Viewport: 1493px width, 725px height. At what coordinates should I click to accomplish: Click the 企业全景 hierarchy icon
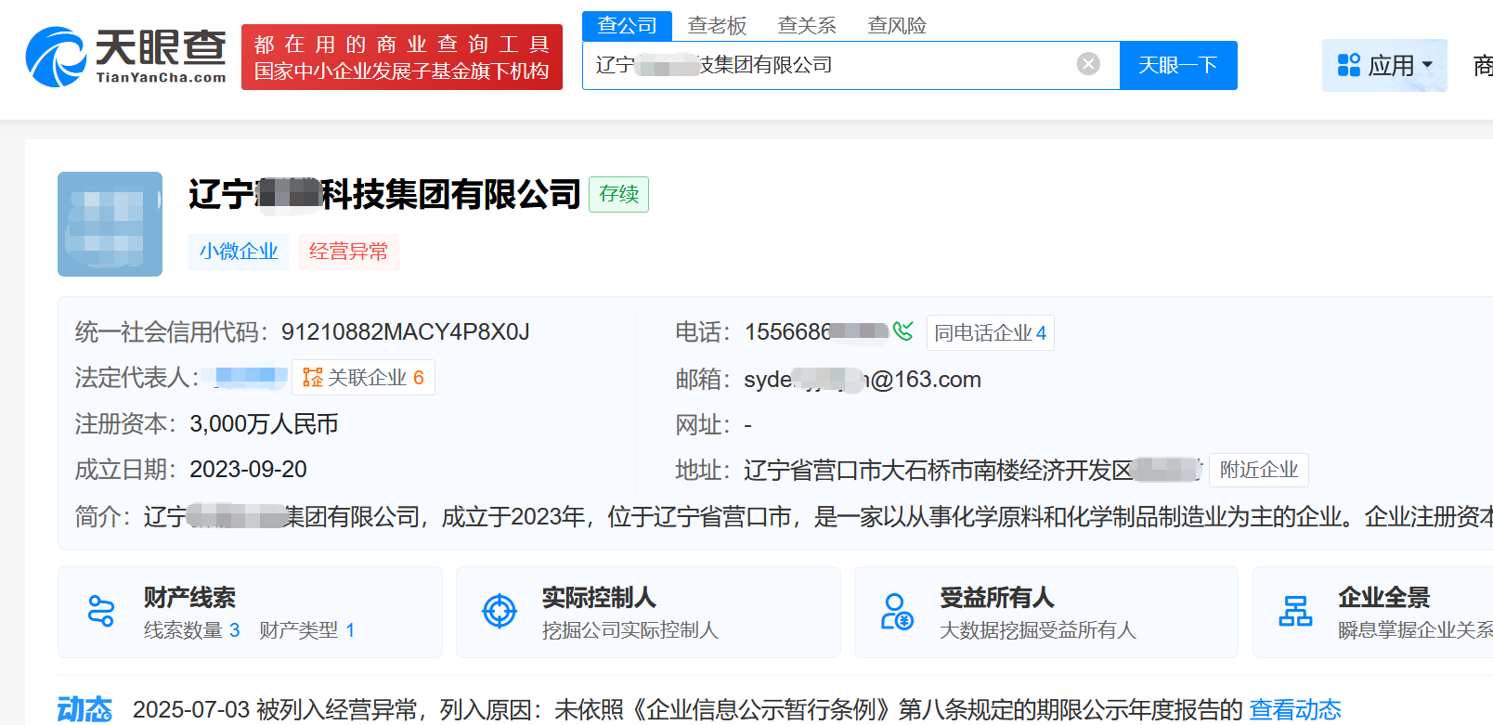[x=1295, y=612]
